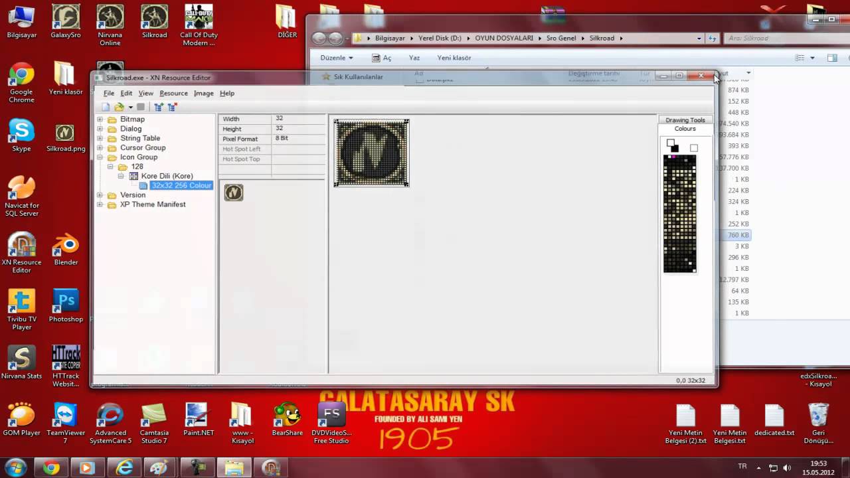Click the Open file toolbar icon
Image resolution: width=850 pixels, height=478 pixels.
tap(119, 107)
